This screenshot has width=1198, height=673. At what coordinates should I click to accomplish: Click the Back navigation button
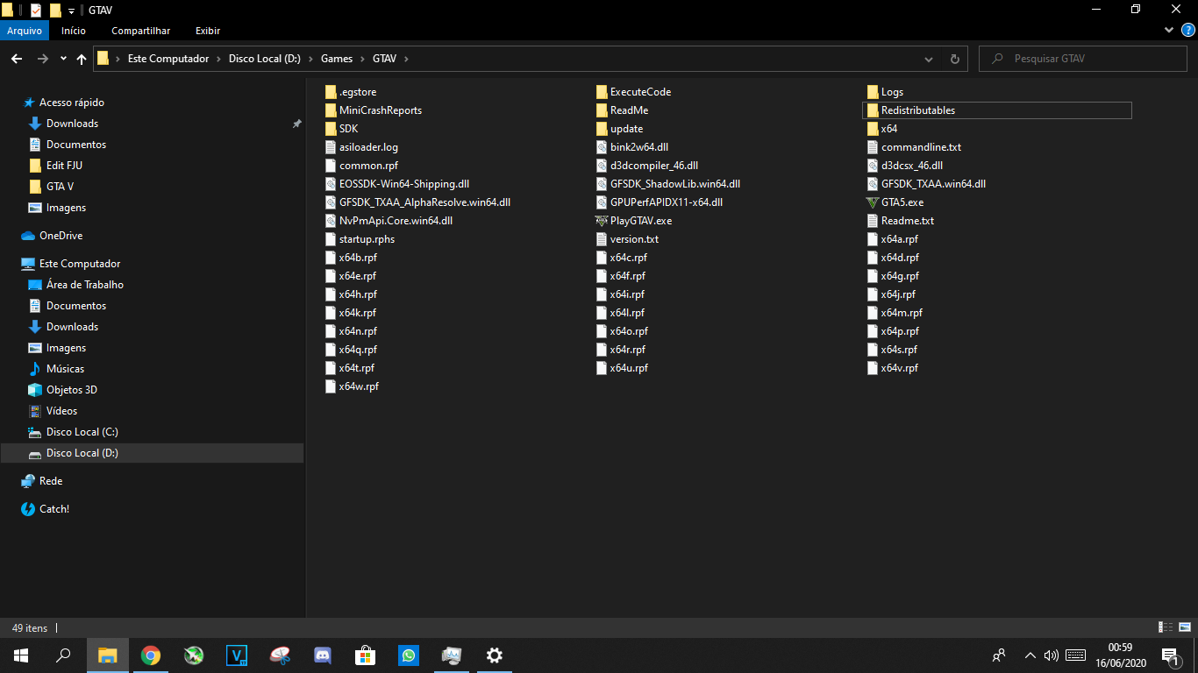click(x=17, y=59)
